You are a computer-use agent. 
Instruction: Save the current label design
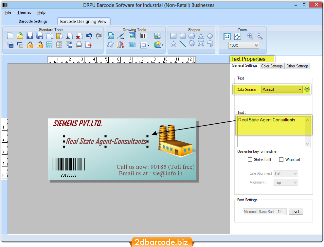pos(30,36)
